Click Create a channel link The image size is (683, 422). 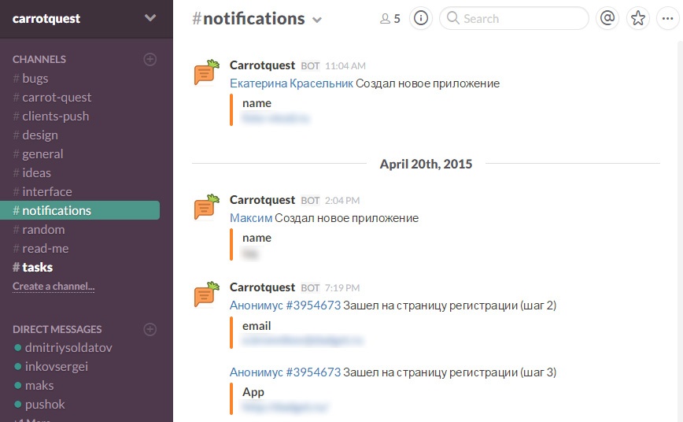point(54,287)
